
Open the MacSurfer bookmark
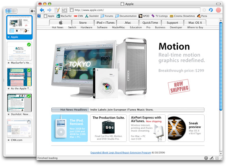point(64,16)
